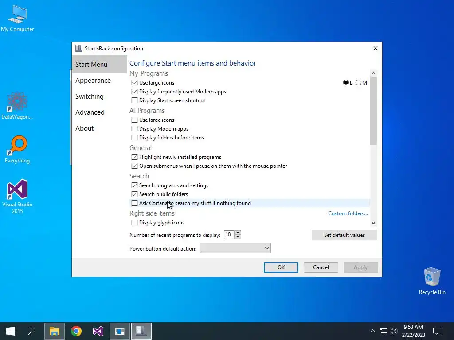Uncheck Search public folders

tap(134, 194)
